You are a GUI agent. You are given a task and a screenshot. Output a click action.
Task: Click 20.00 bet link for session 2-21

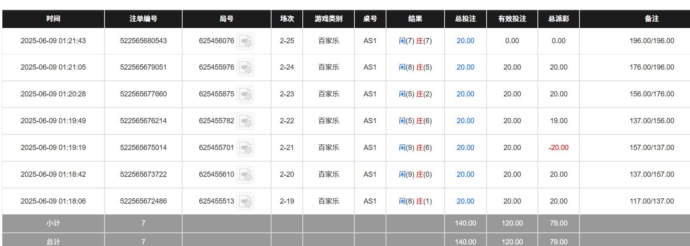(x=465, y=148)
